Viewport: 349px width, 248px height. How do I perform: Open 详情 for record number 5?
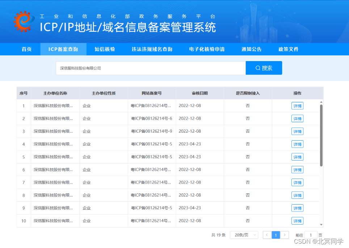tap(297, 157)
